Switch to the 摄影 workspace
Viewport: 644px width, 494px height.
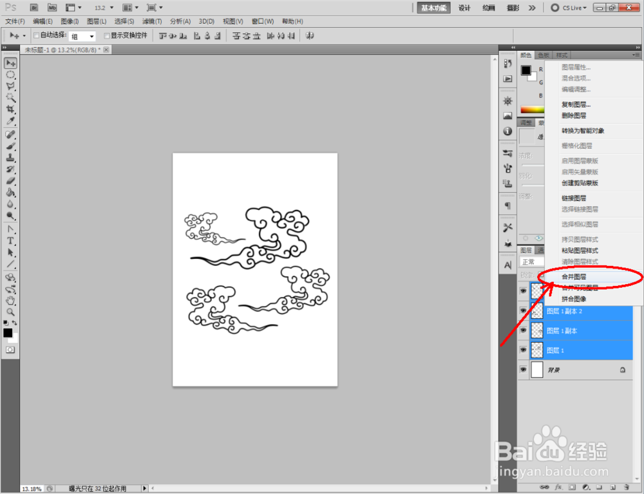(x=513, y=8)
